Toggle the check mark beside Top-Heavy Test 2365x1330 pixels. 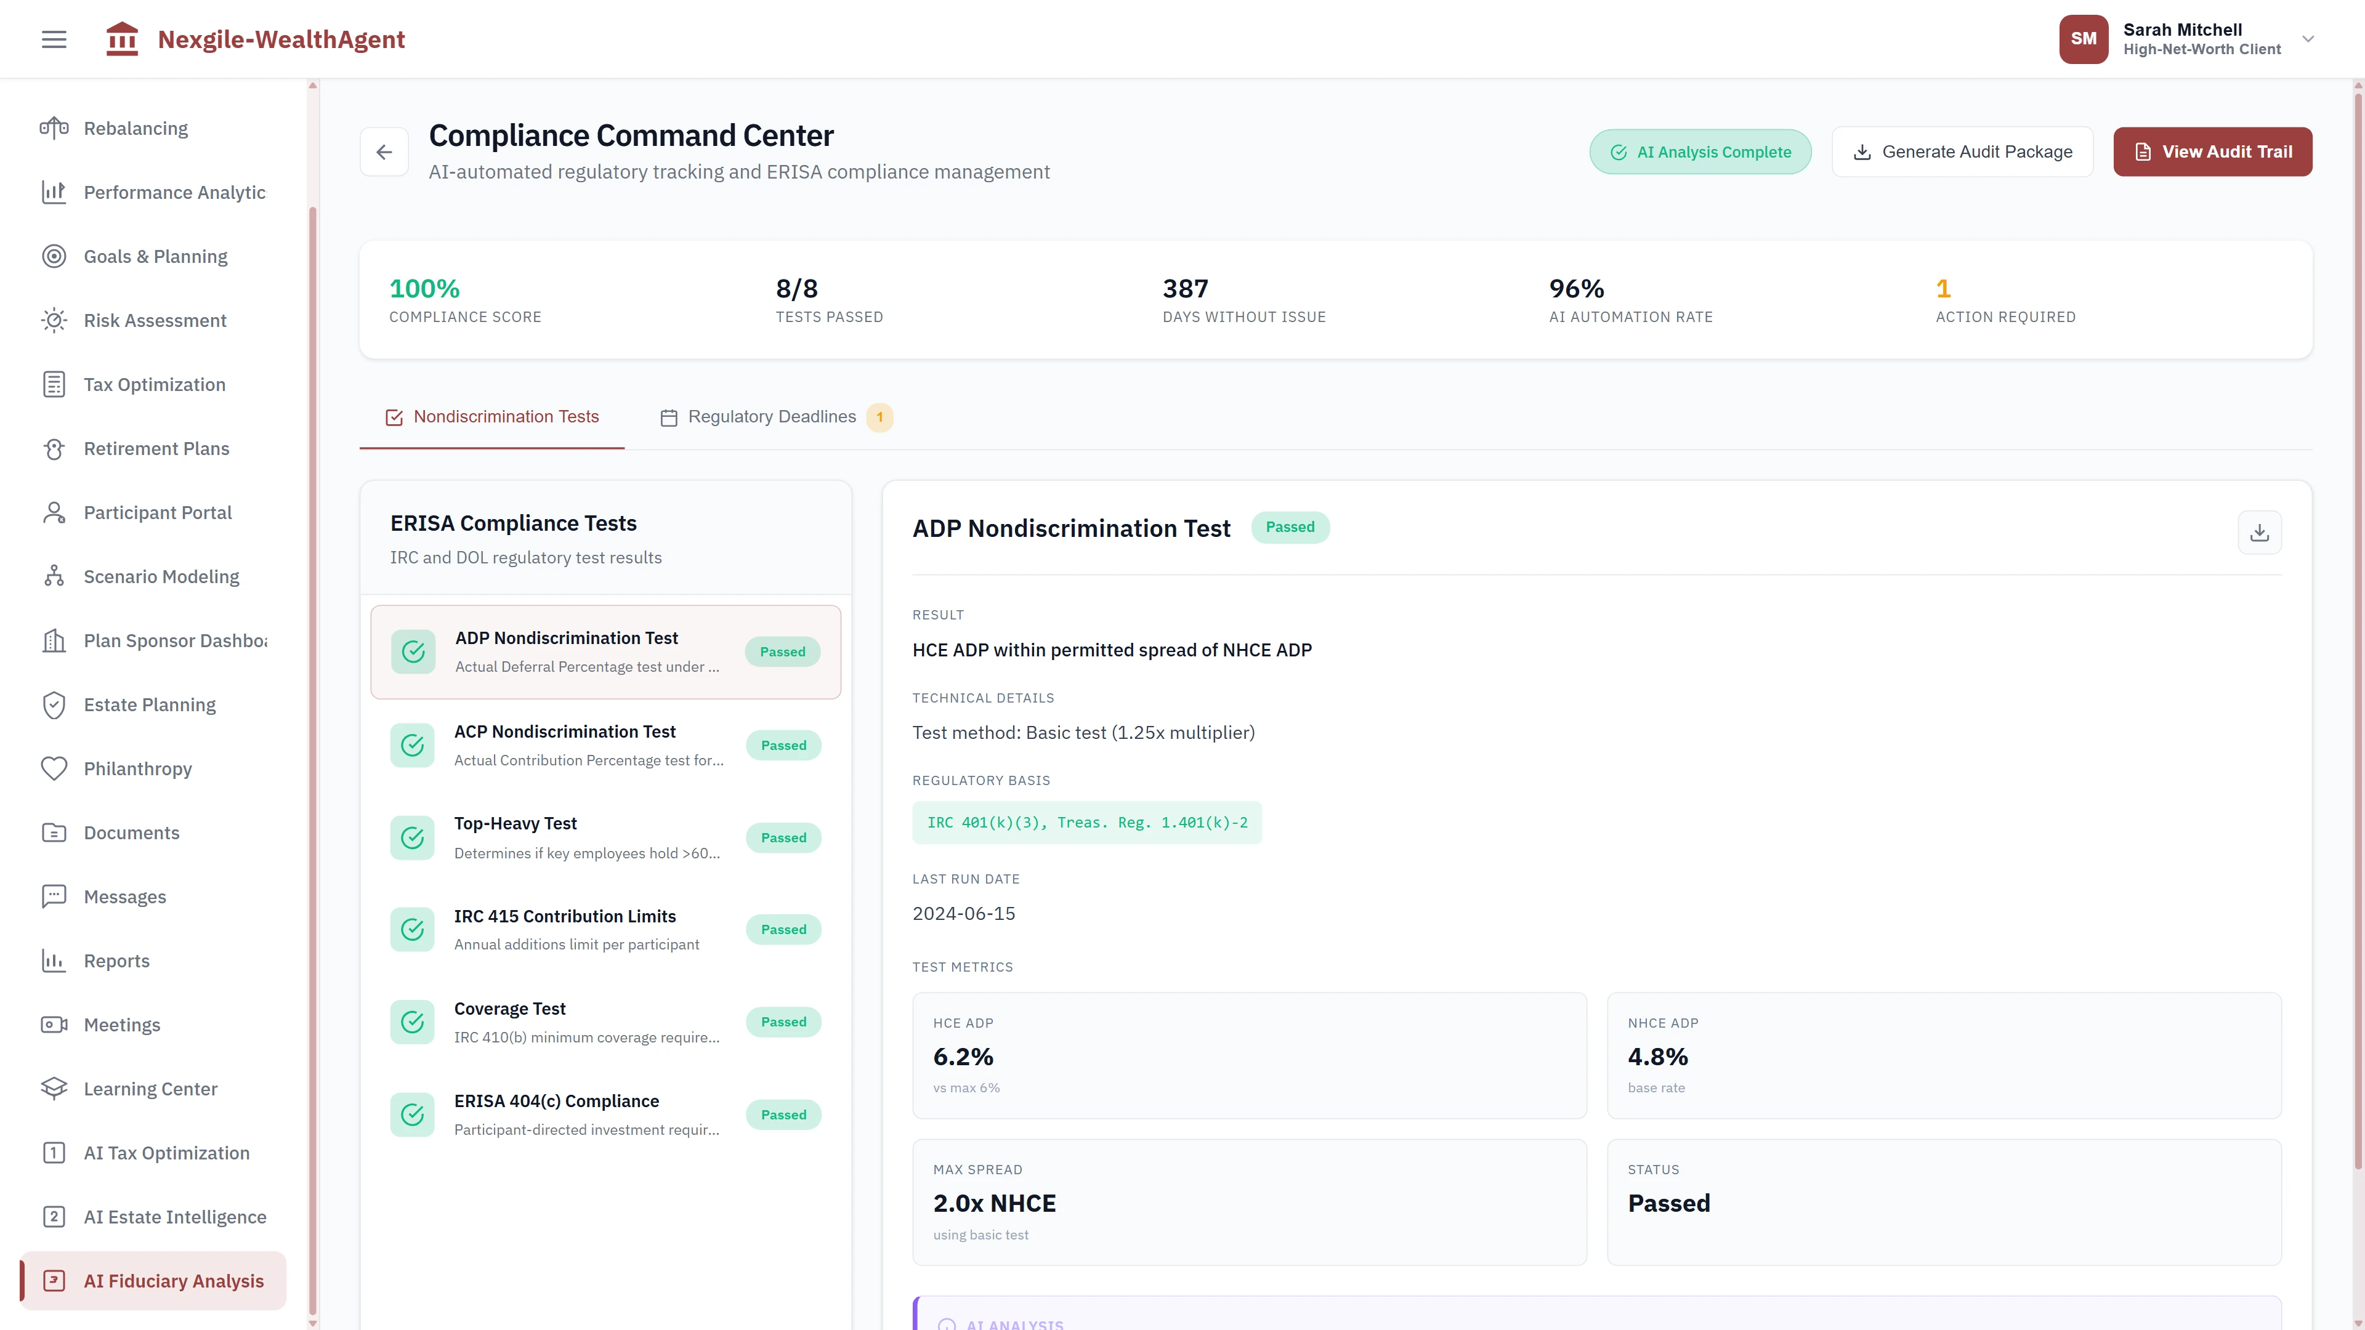tap(412, 837)
